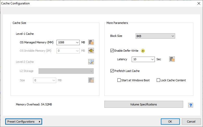Click the Level-1 Cache heading
The height and width of the screenshot is (127, 203).
pyautogui.click(x=25, y=34)
